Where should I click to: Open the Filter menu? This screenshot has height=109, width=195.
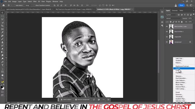tap(35, 2)
